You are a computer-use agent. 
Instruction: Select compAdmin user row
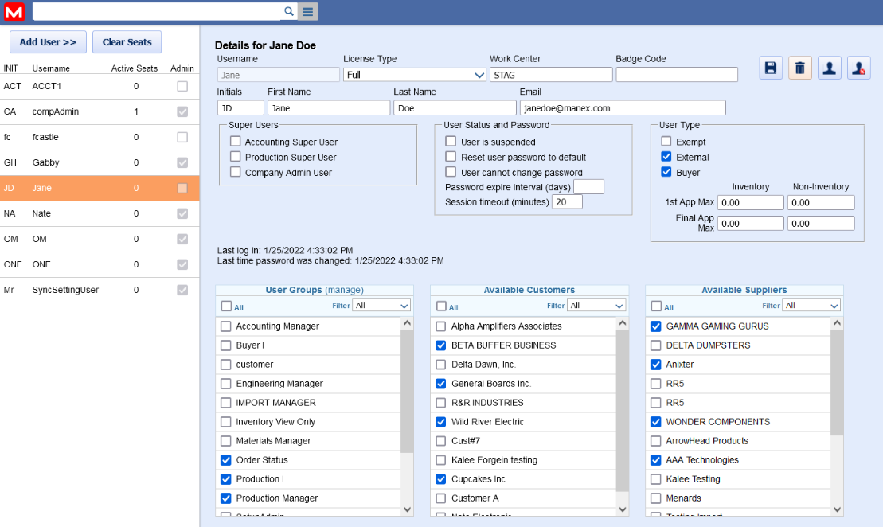[100, 111]
